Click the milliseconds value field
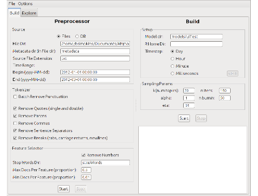The width and height of the screenshot is (258, 196). [233, 74]
